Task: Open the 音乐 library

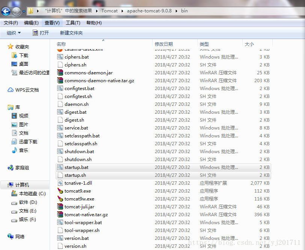Action: click(20, 150)
